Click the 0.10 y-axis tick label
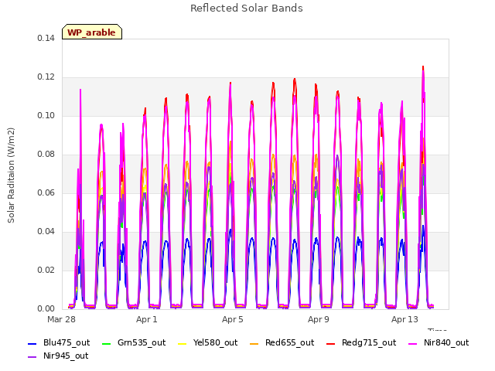This screenshot has height=371, width=495. (46, 116)
